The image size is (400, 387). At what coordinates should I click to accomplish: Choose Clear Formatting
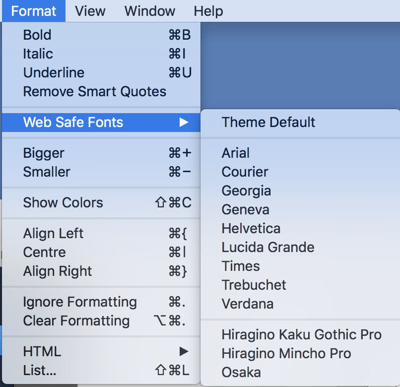[x=101, y=321]
